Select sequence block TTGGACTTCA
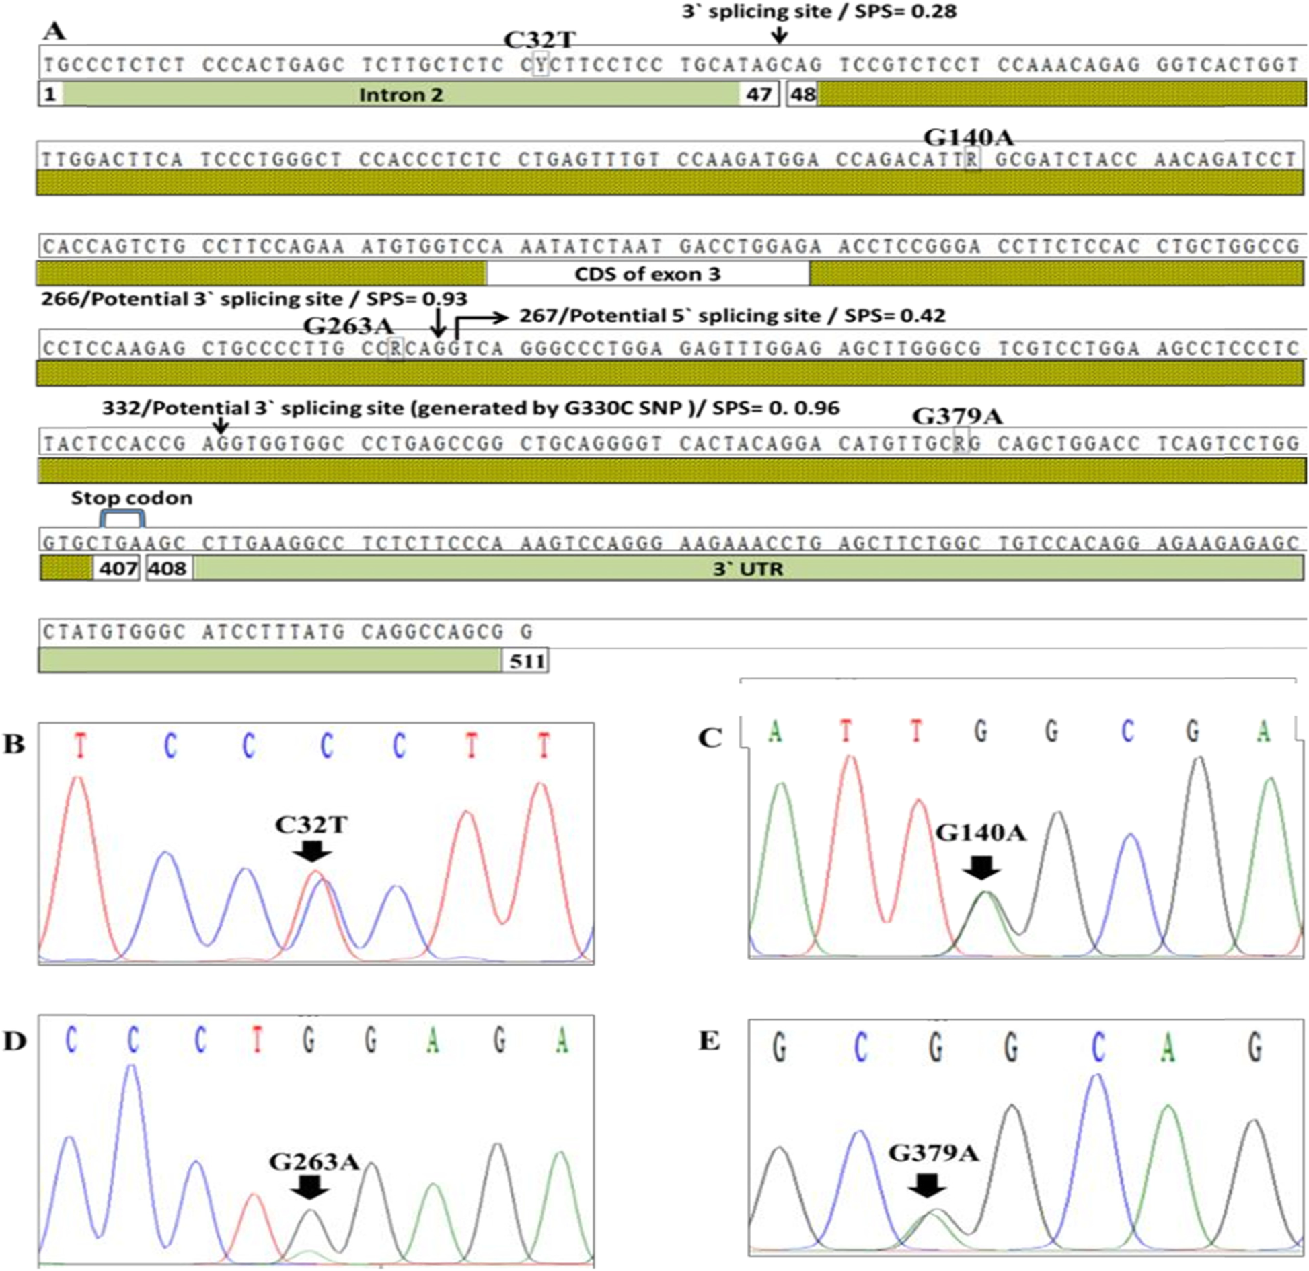 (112, 159)
